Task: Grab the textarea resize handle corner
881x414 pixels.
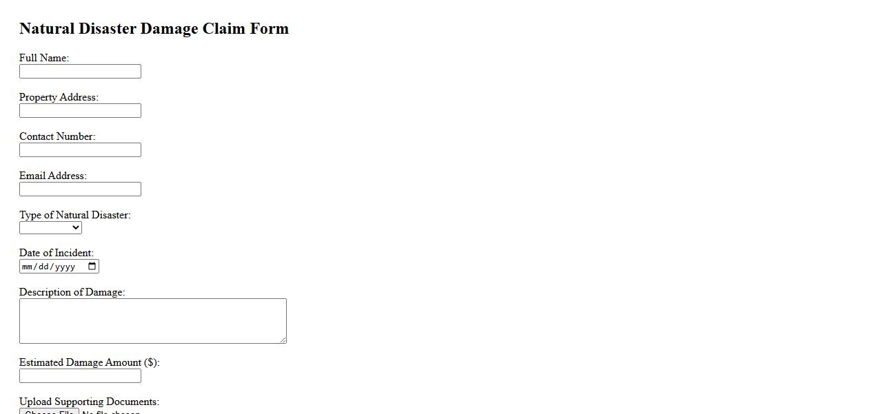Action: point(283,340)
